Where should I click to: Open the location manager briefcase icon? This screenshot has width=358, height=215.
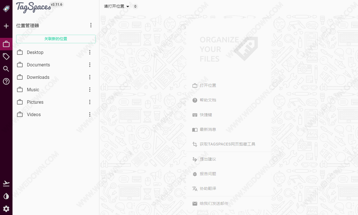tap(6, 44)
